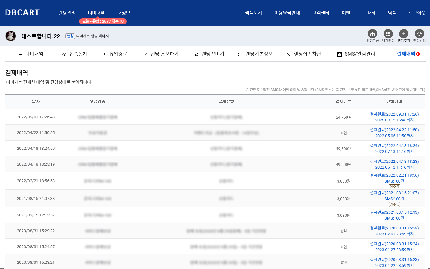Click the 랜딩그룹 icon

coord(372,34)
